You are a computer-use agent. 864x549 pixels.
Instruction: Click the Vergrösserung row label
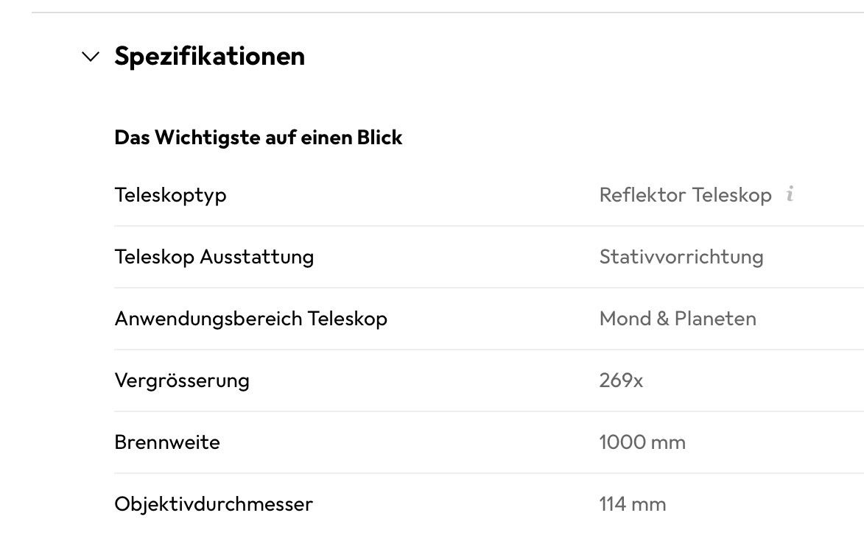click(x=182, y=380)
